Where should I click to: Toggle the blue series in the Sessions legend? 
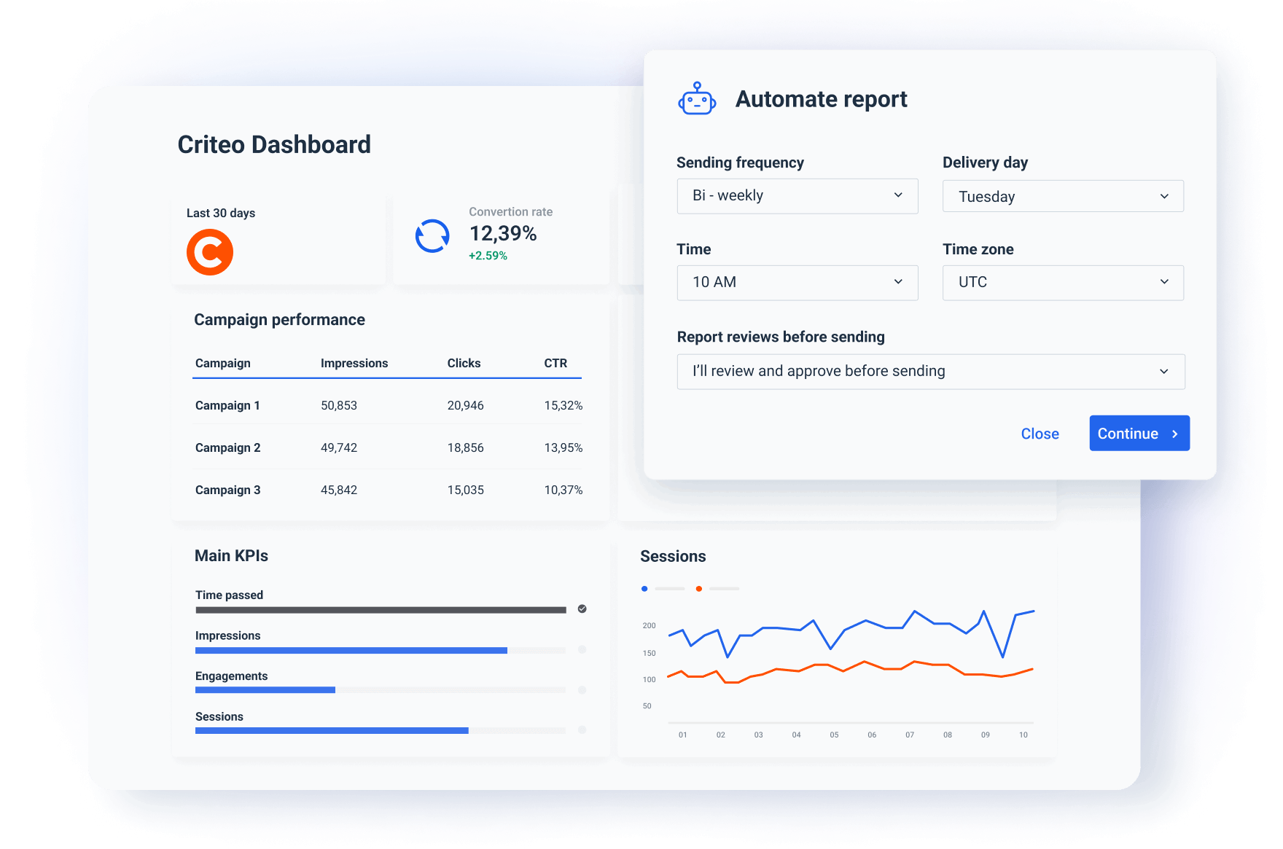tap(644, 588)
